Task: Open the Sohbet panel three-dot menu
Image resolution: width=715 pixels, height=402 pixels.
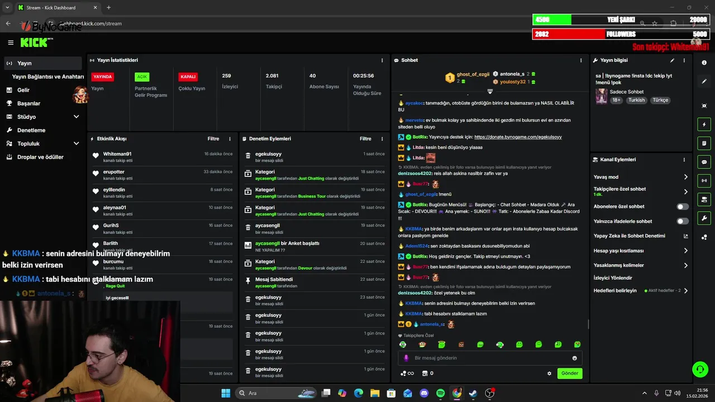Action: coord(581,60)
